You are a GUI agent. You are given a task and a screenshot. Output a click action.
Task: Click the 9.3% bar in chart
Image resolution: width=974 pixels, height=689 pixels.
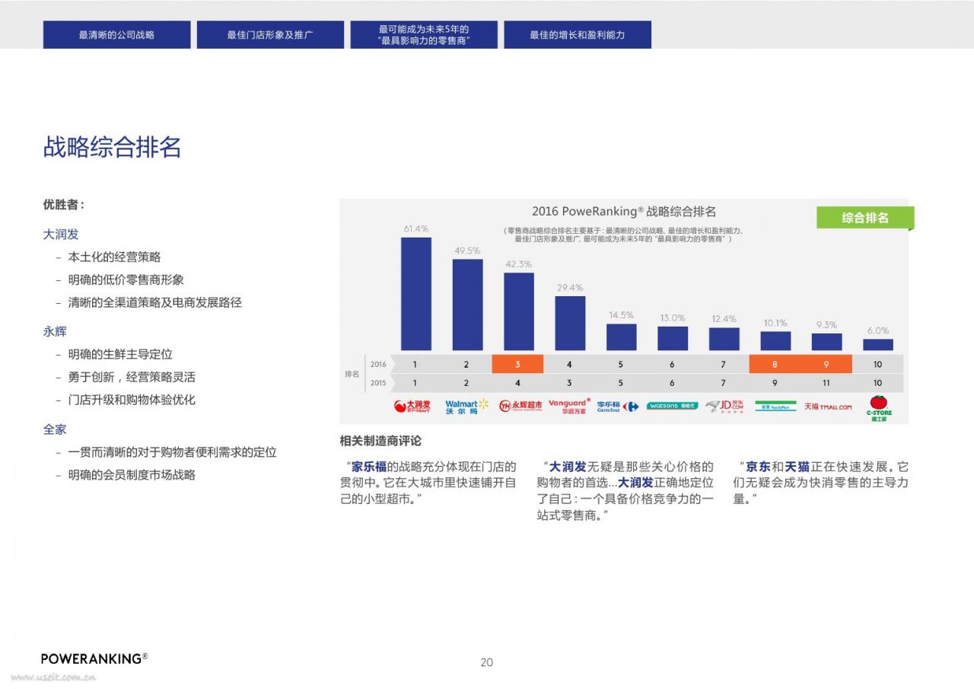click(827, 342)
